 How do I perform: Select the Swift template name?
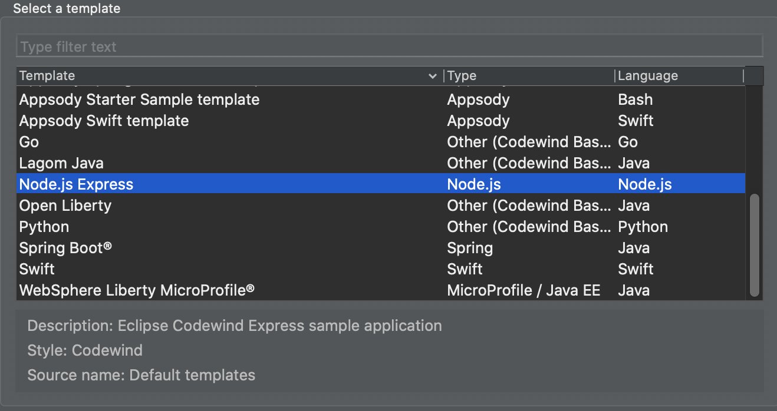[x=37, y=269]
